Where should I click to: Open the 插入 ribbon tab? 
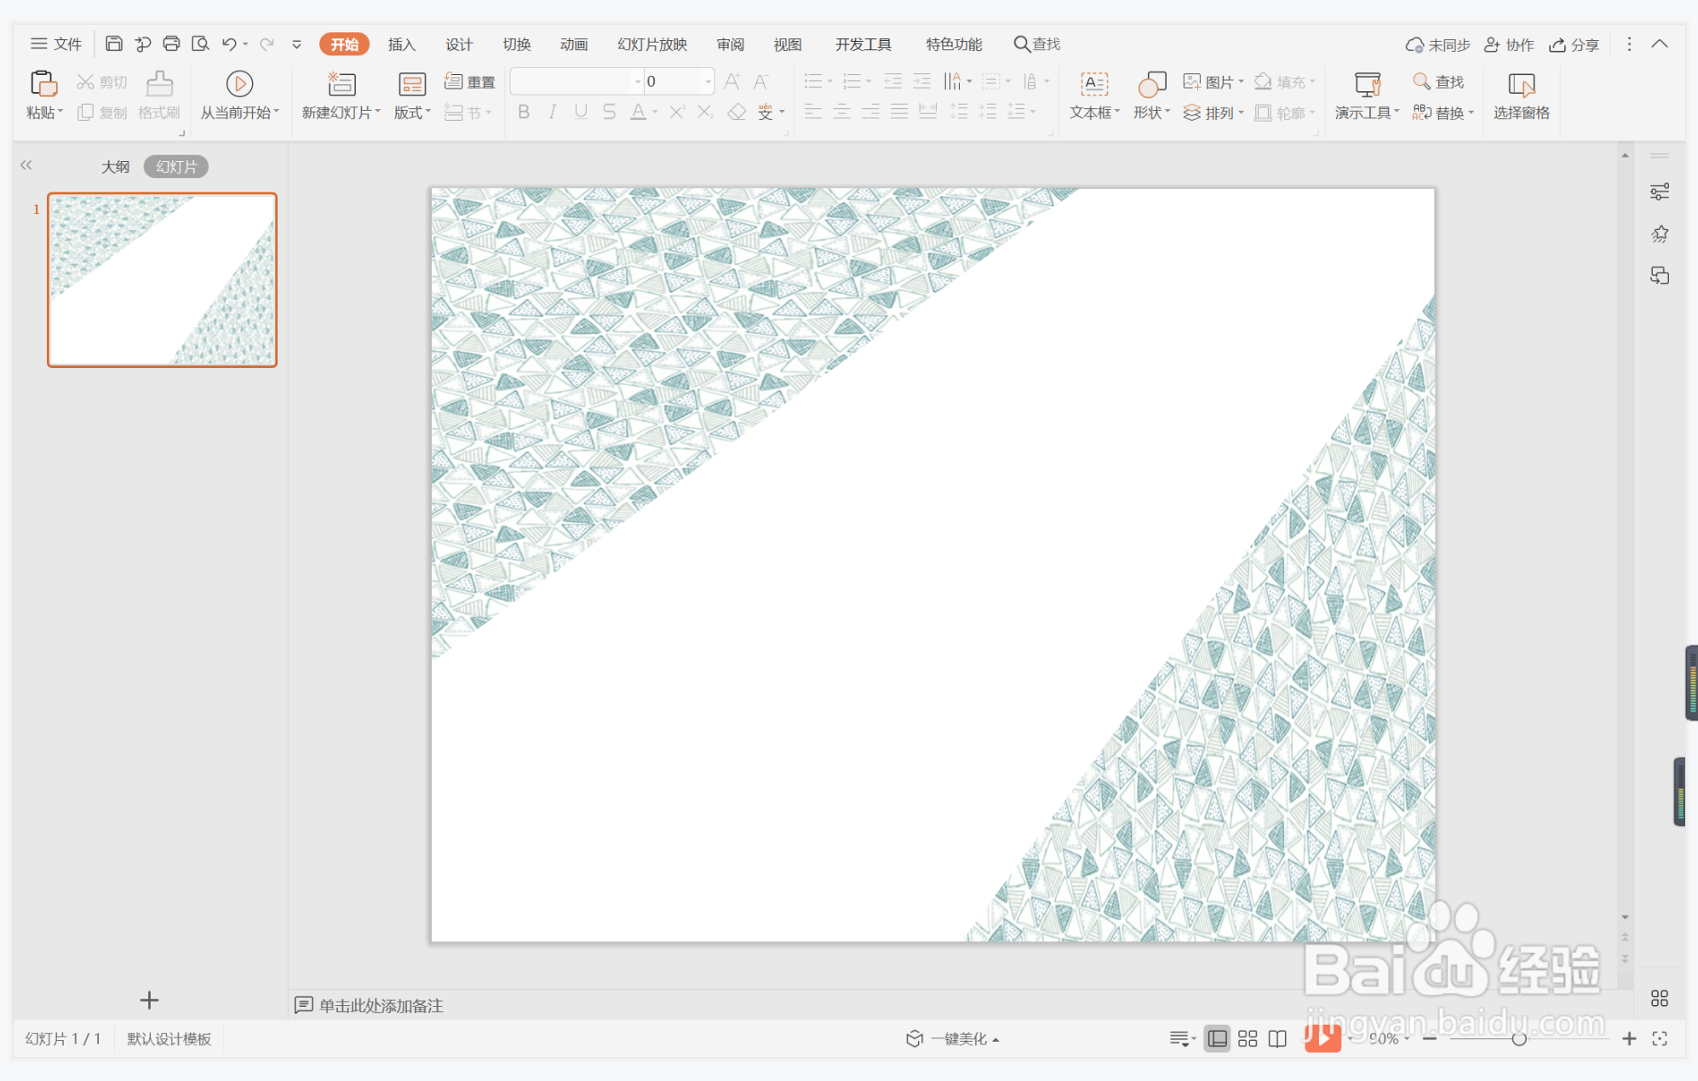tap(401, 44)
